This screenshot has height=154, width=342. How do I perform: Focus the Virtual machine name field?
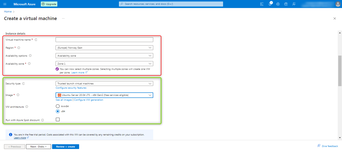click(x=104, y=40)
